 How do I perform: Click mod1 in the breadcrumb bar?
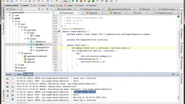24,5
